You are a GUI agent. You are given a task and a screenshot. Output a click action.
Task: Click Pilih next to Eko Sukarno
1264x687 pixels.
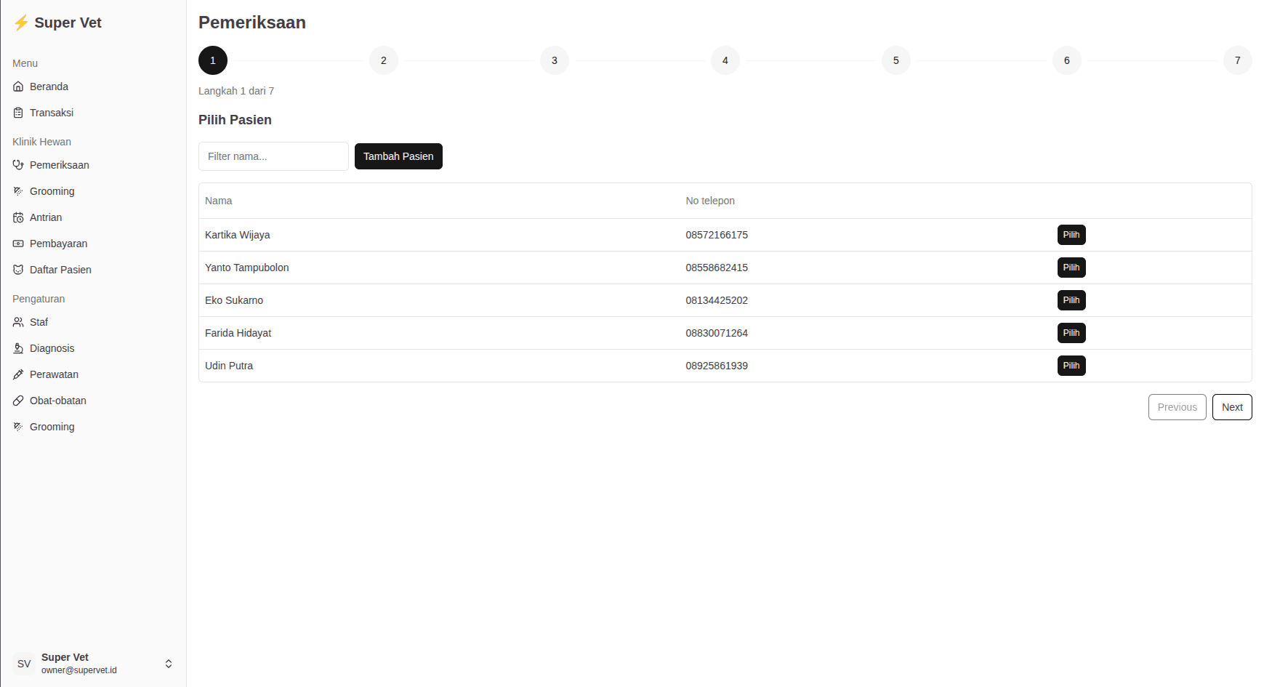click(x=1071, y=300)
